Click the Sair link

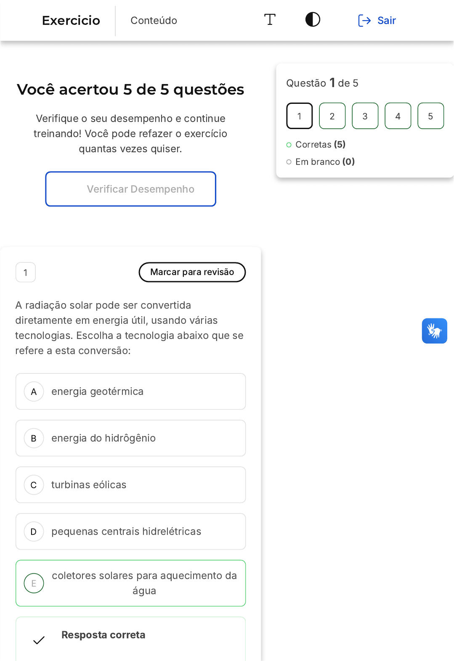[x=386, y=21]
